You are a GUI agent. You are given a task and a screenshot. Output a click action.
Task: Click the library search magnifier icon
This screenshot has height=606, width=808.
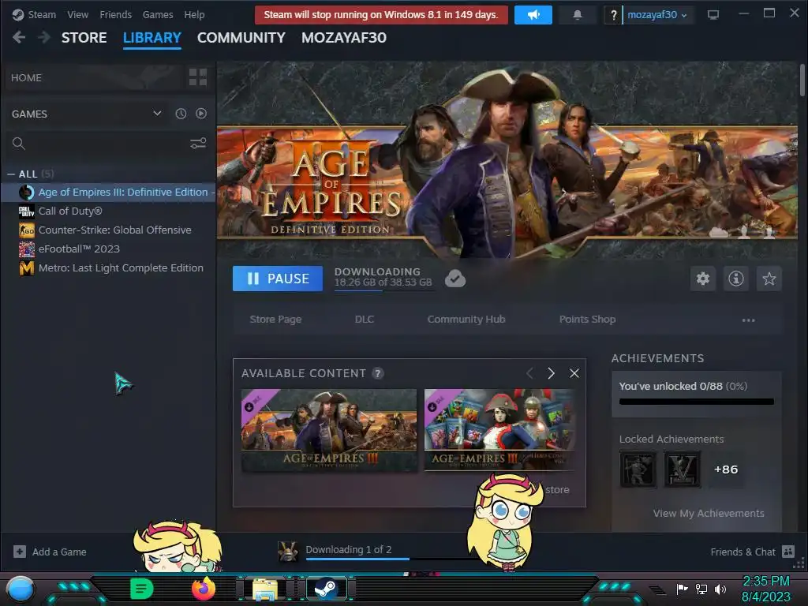click(19, 144)
